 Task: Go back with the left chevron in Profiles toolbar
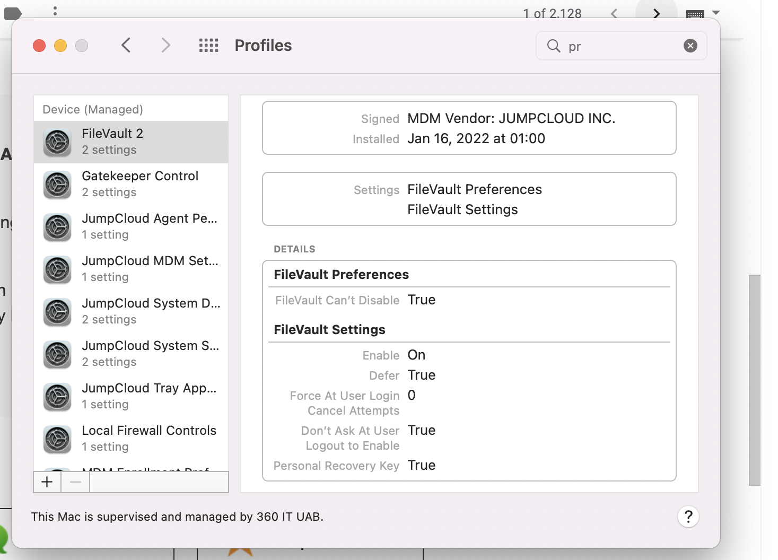(x=126, y=46)
